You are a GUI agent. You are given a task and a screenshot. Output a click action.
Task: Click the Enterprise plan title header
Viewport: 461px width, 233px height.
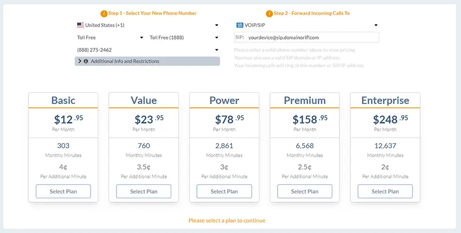(385, 100)
